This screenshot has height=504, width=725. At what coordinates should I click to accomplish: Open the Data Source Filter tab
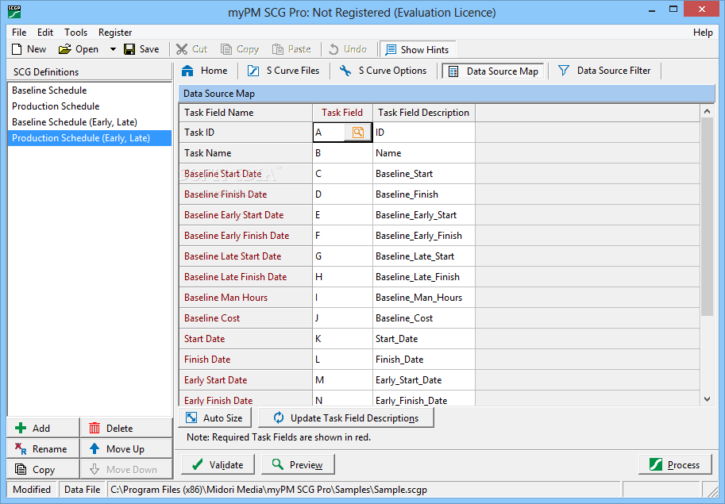click(605, 71)
